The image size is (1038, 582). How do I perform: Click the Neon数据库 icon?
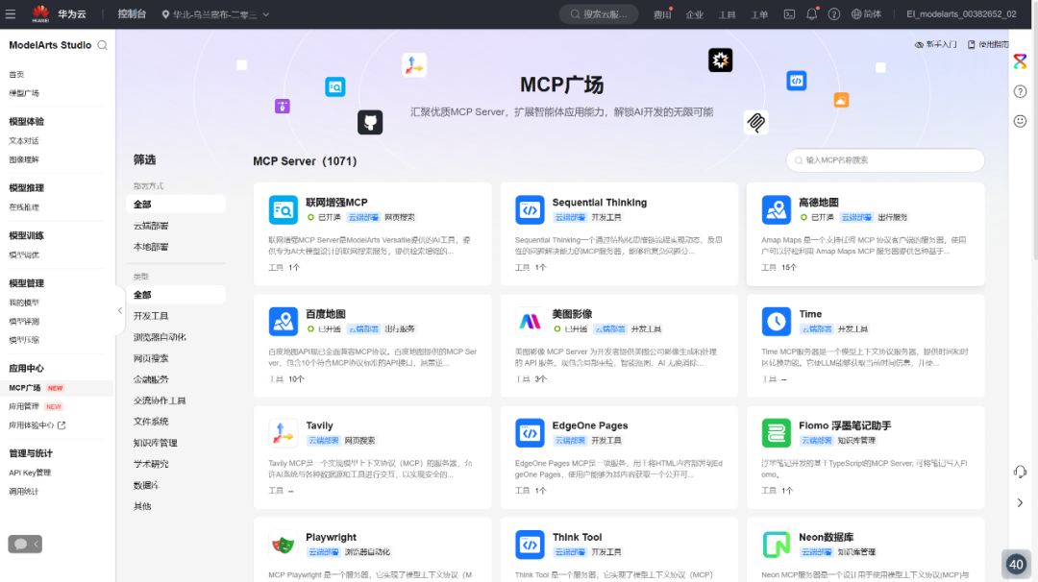tap(777, 544)
